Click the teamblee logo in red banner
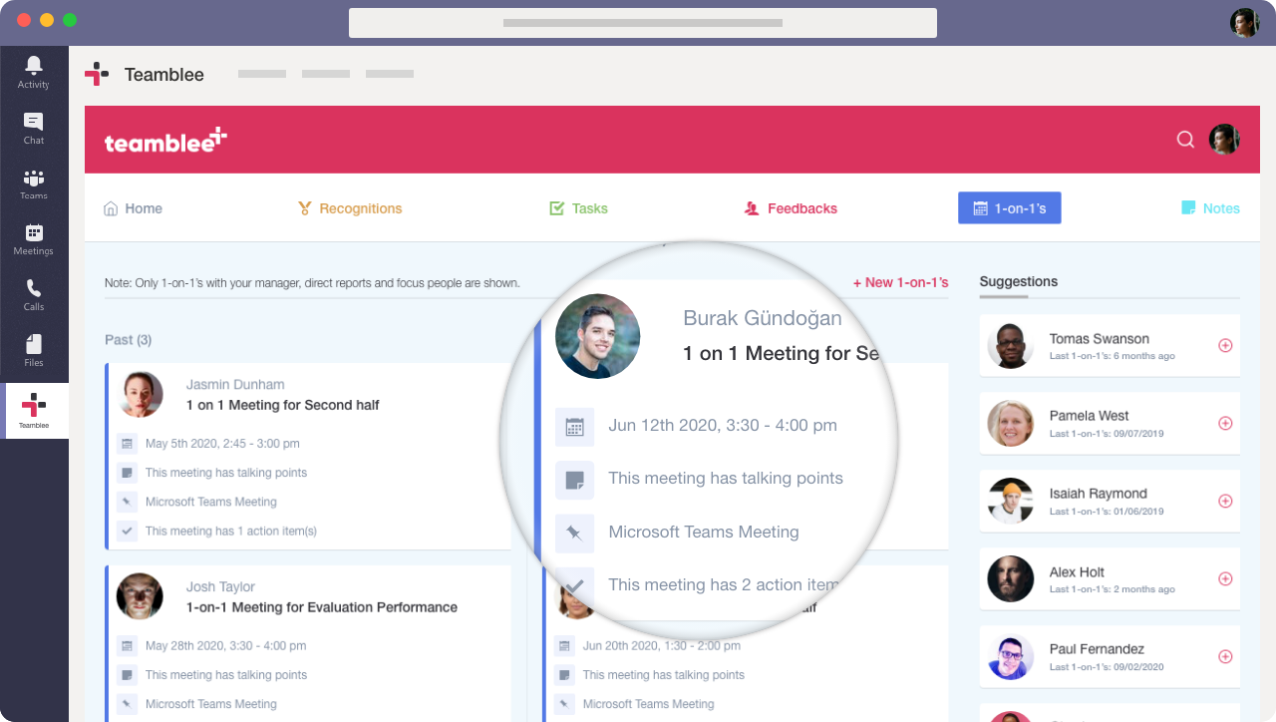Viewport: 1276px width, 722px height. 165,141
